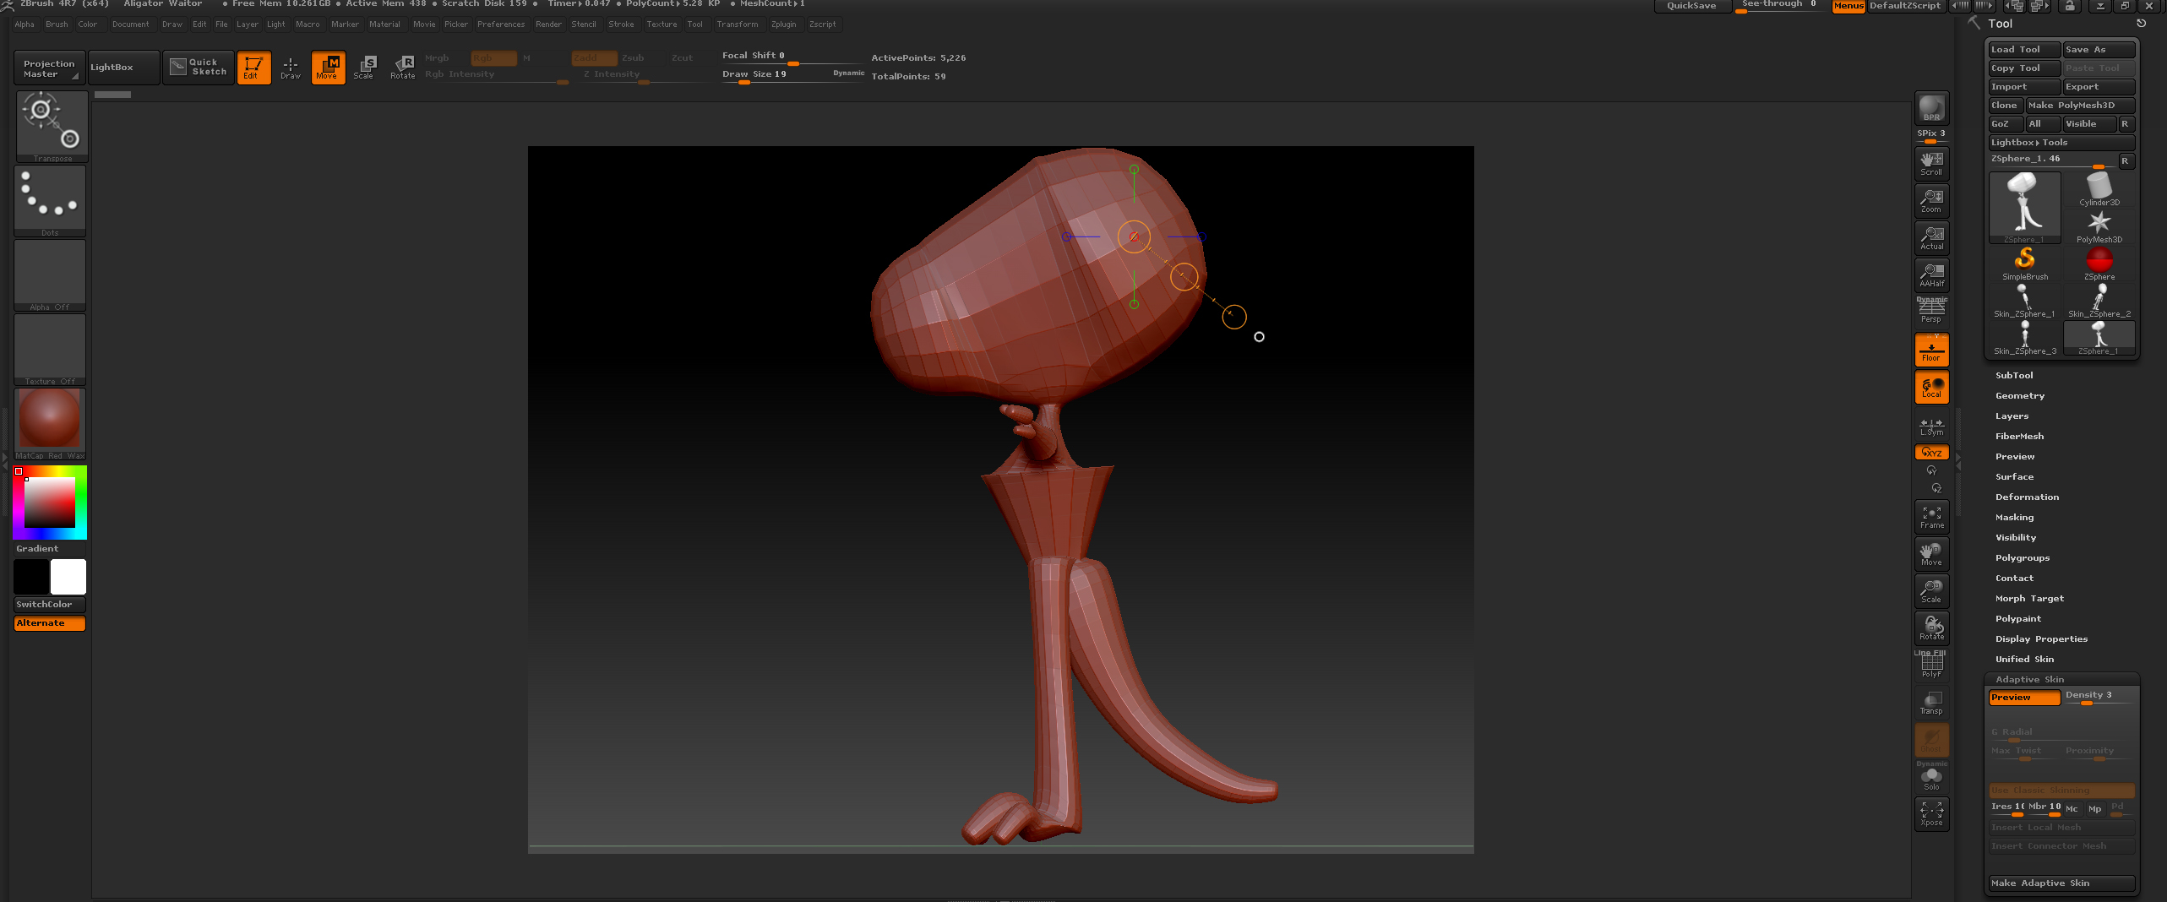
Task: Disable the Adaptive Skin Preview toggle
Action: point(2024,698)
